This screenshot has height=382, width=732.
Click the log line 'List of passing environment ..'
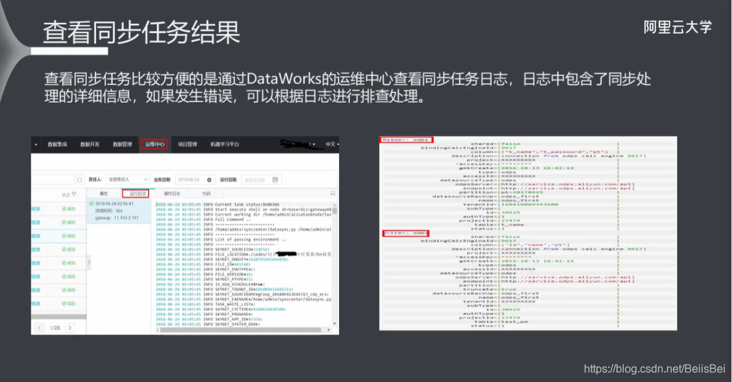221,240
